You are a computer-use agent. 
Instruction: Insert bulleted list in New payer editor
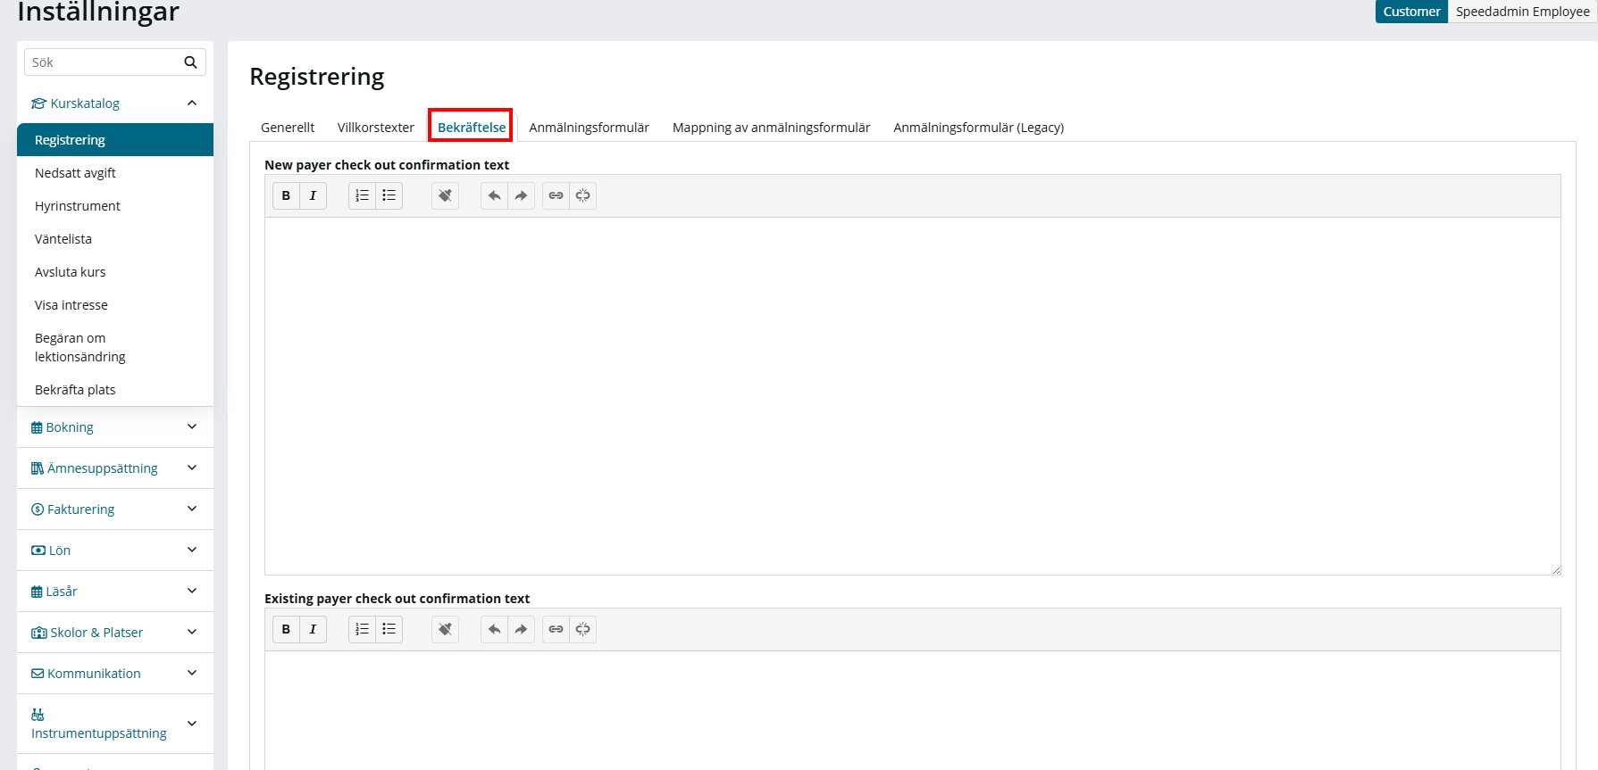click(x=389, y=195)
